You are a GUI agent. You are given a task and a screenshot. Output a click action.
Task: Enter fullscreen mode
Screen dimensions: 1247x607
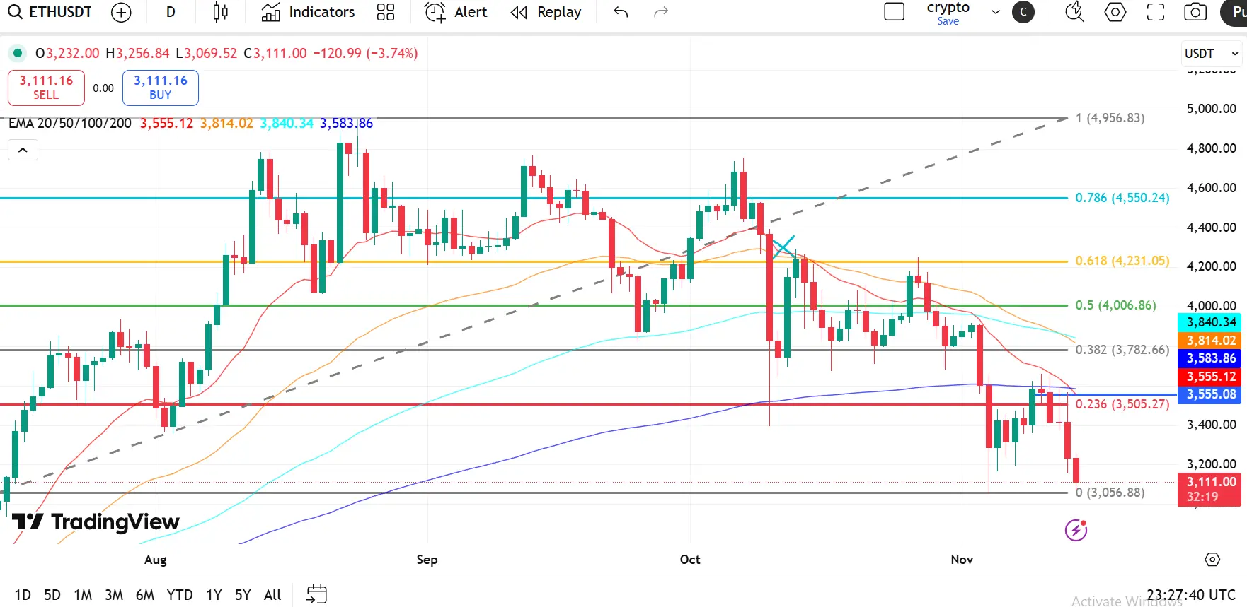tap(1156, 12)
